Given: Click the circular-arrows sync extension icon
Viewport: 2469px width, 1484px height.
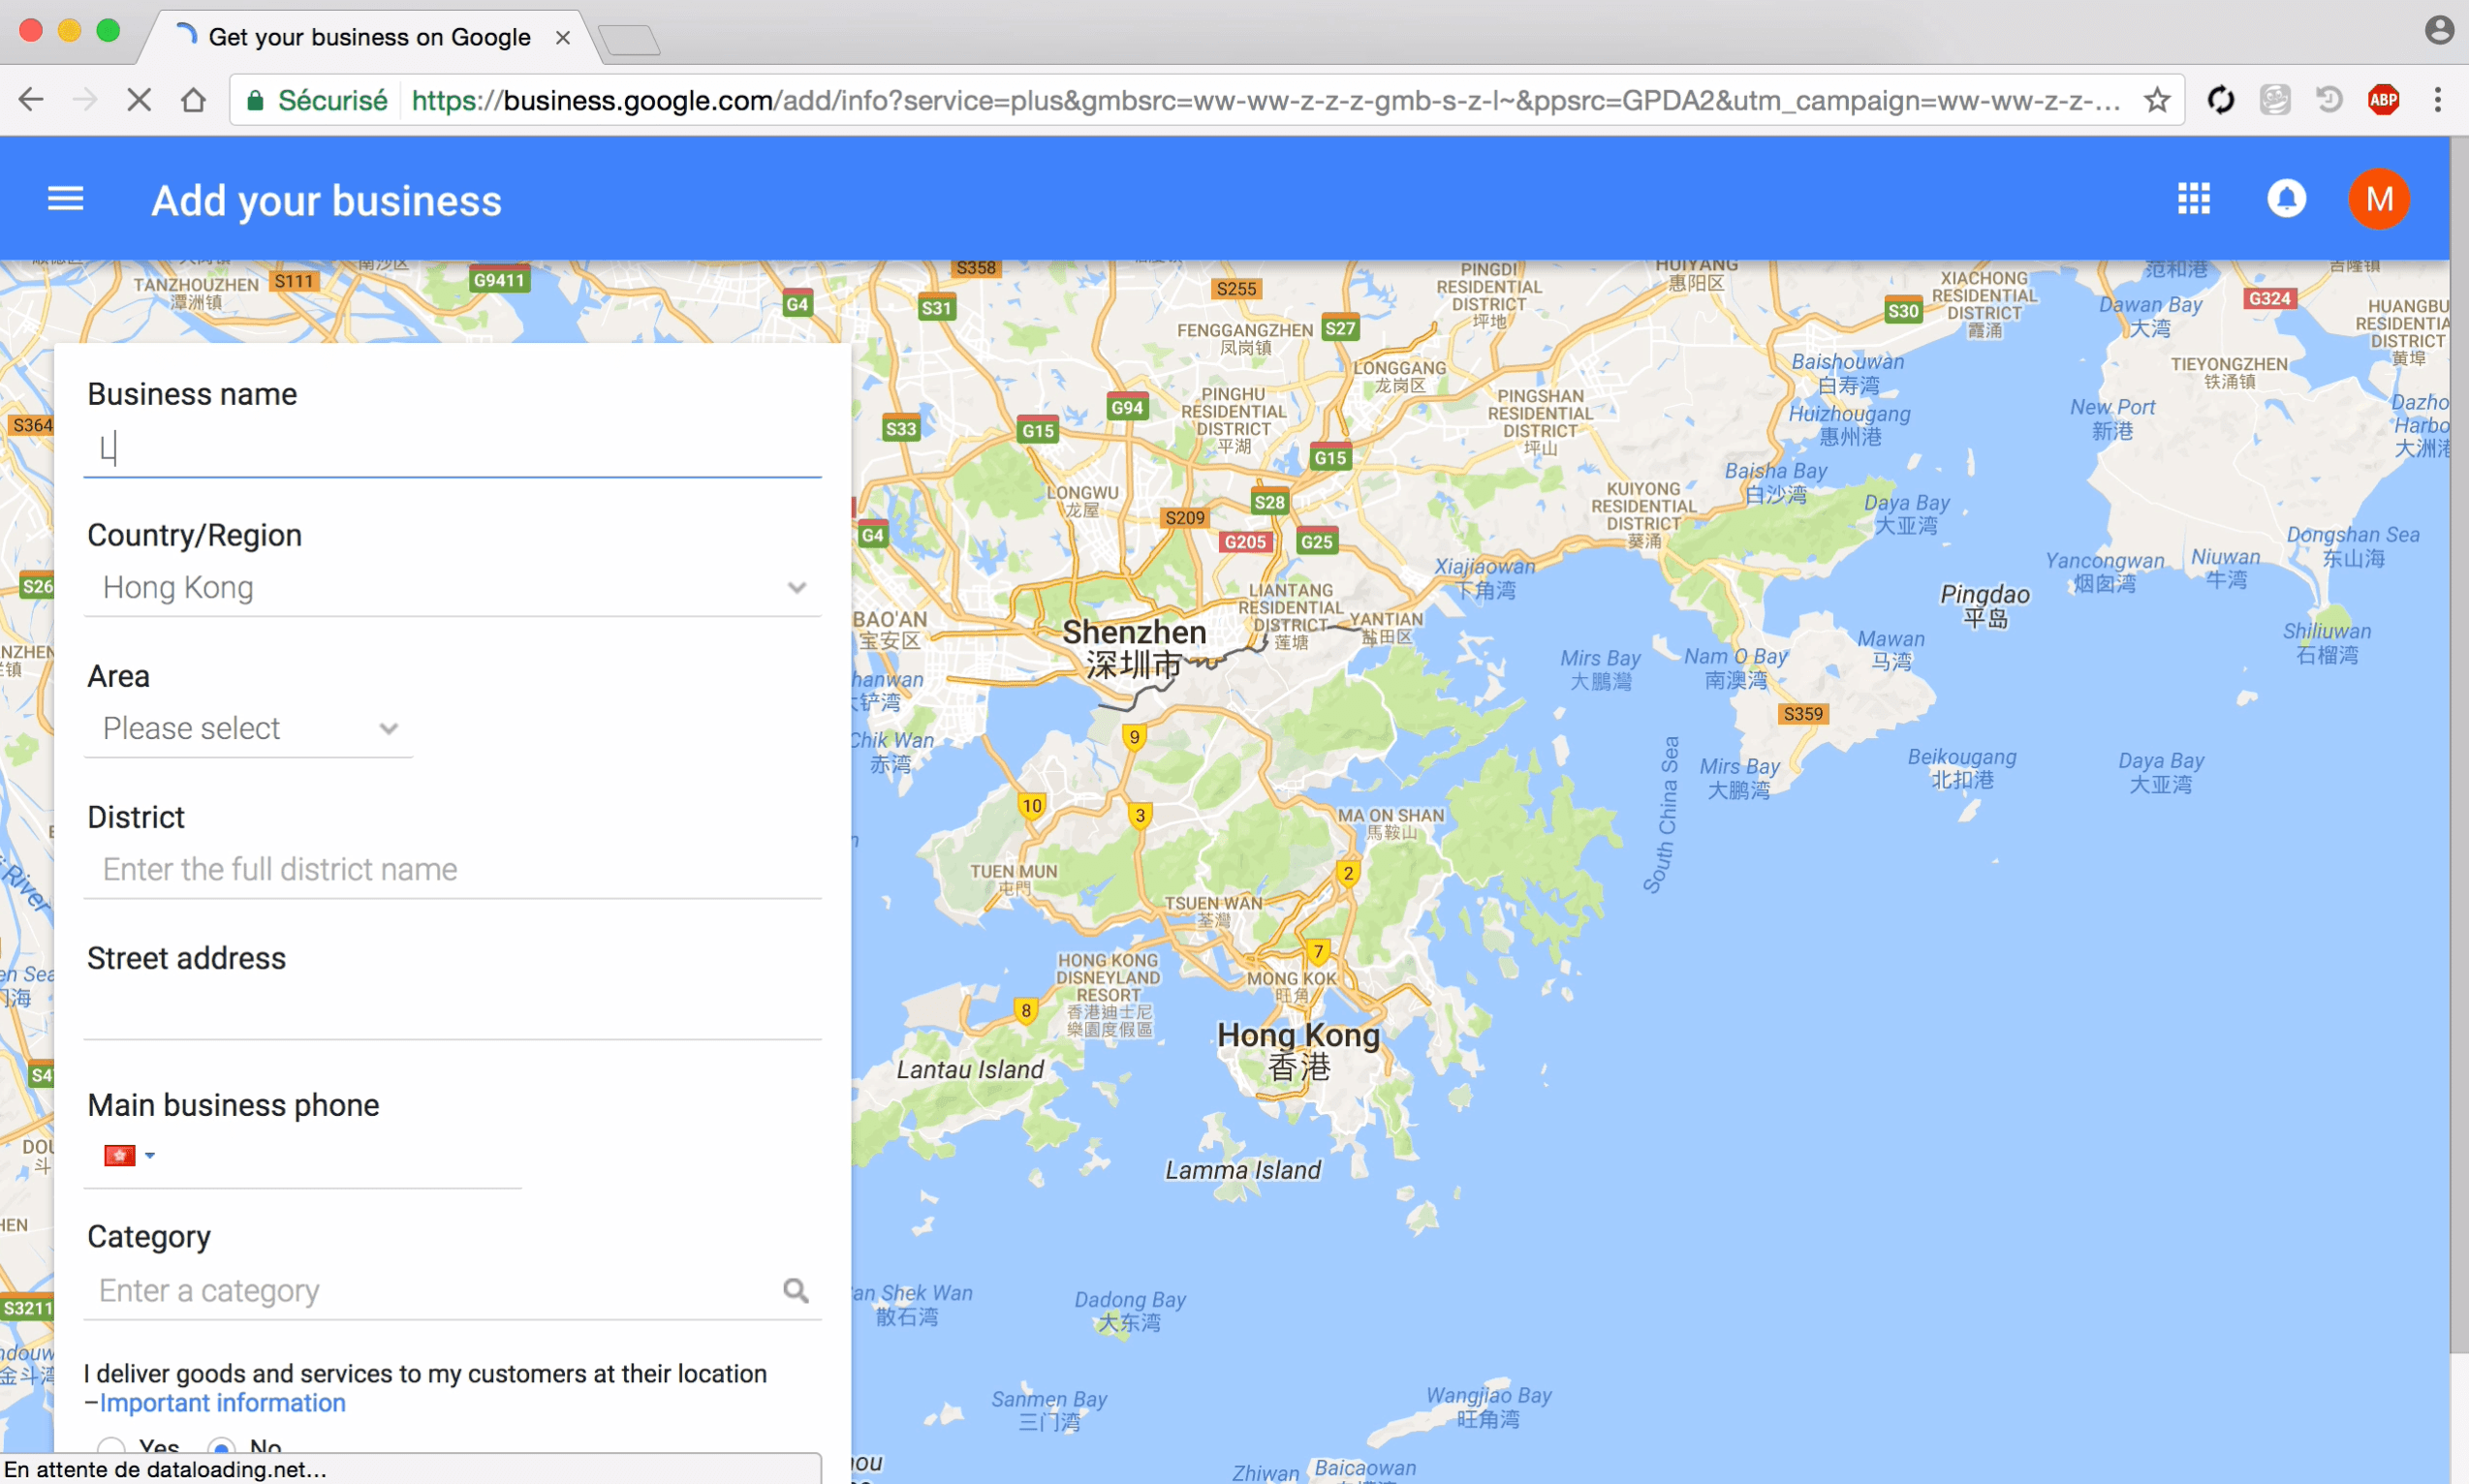Looking at the screenshot, I should click(2220, 99).
